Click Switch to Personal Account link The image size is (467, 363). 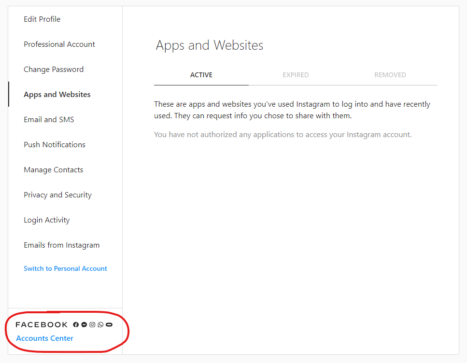[x=65, y=268]
